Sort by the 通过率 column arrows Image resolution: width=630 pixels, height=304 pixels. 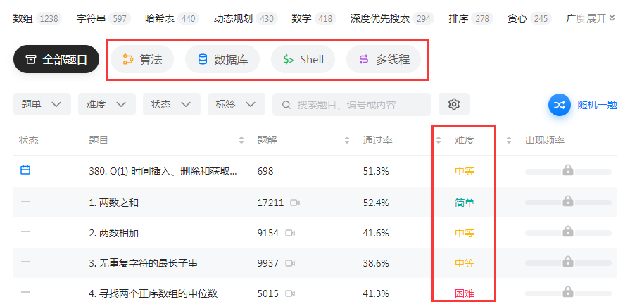pos(439,140)
